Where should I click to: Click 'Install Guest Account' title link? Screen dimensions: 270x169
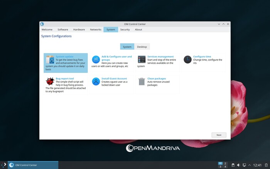(x=114, y=79)
